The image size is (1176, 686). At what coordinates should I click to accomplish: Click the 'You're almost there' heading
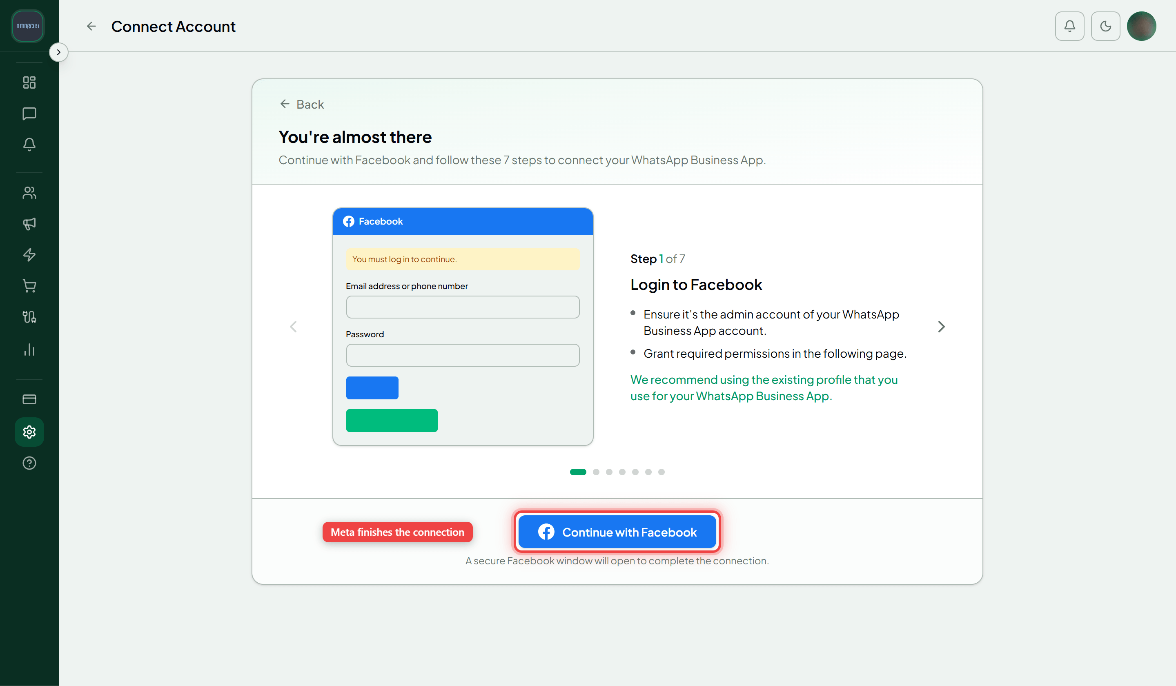pos(355,137)
